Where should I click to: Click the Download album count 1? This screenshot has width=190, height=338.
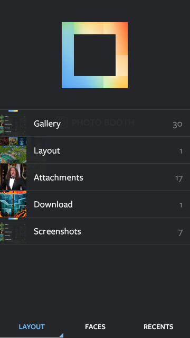[x=181, y=205]
